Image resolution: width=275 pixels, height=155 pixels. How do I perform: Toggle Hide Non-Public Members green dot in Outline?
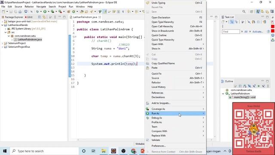(x=259, y=86)
